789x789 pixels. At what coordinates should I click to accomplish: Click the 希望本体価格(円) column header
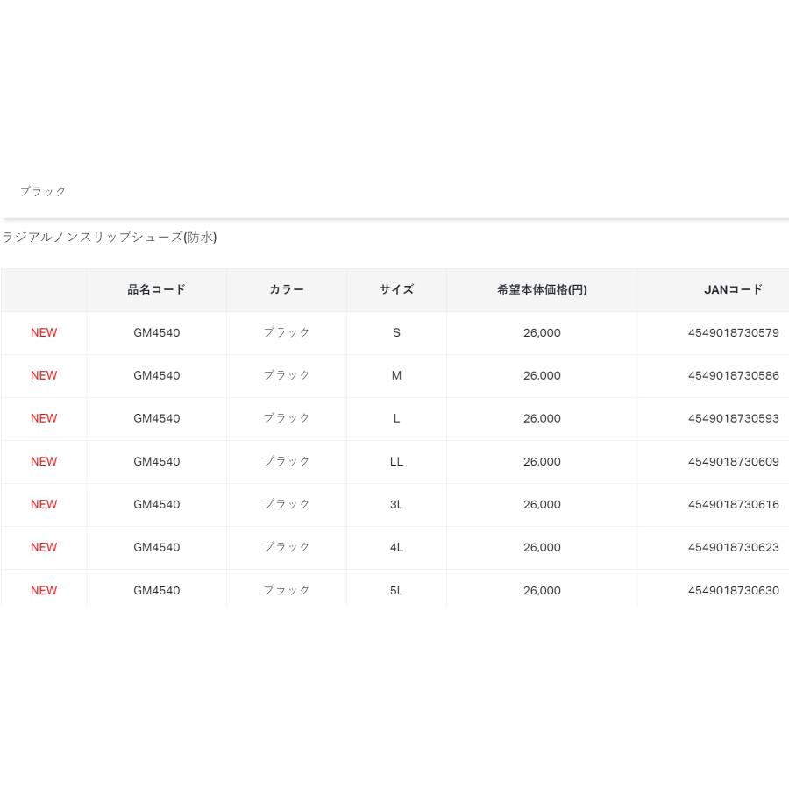(x=542, y=289)
